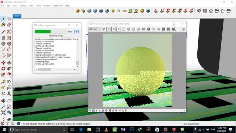This screenshot has width=236, height=133.
Task: Toggle red channel R in frame buffer
Action: click(x=109, y=29)
